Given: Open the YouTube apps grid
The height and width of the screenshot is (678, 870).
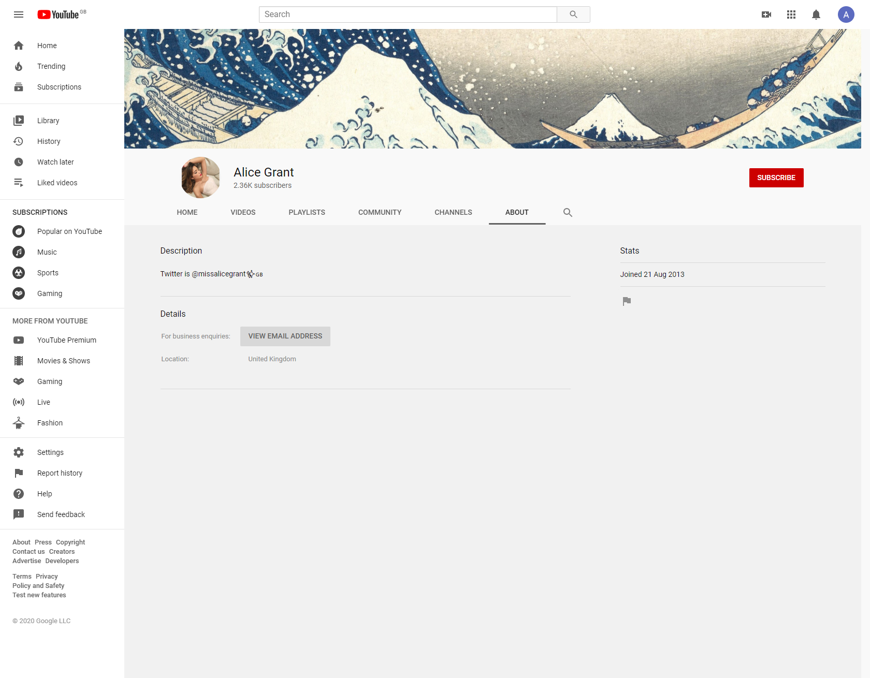Looking at the screenshot, I should (x=791, y=14).
